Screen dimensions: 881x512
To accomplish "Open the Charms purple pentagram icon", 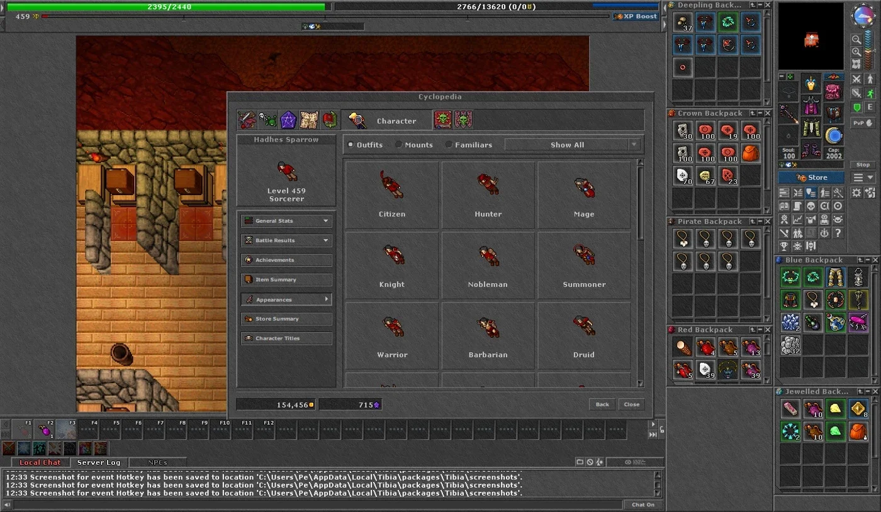I will (x=288, y=120).
